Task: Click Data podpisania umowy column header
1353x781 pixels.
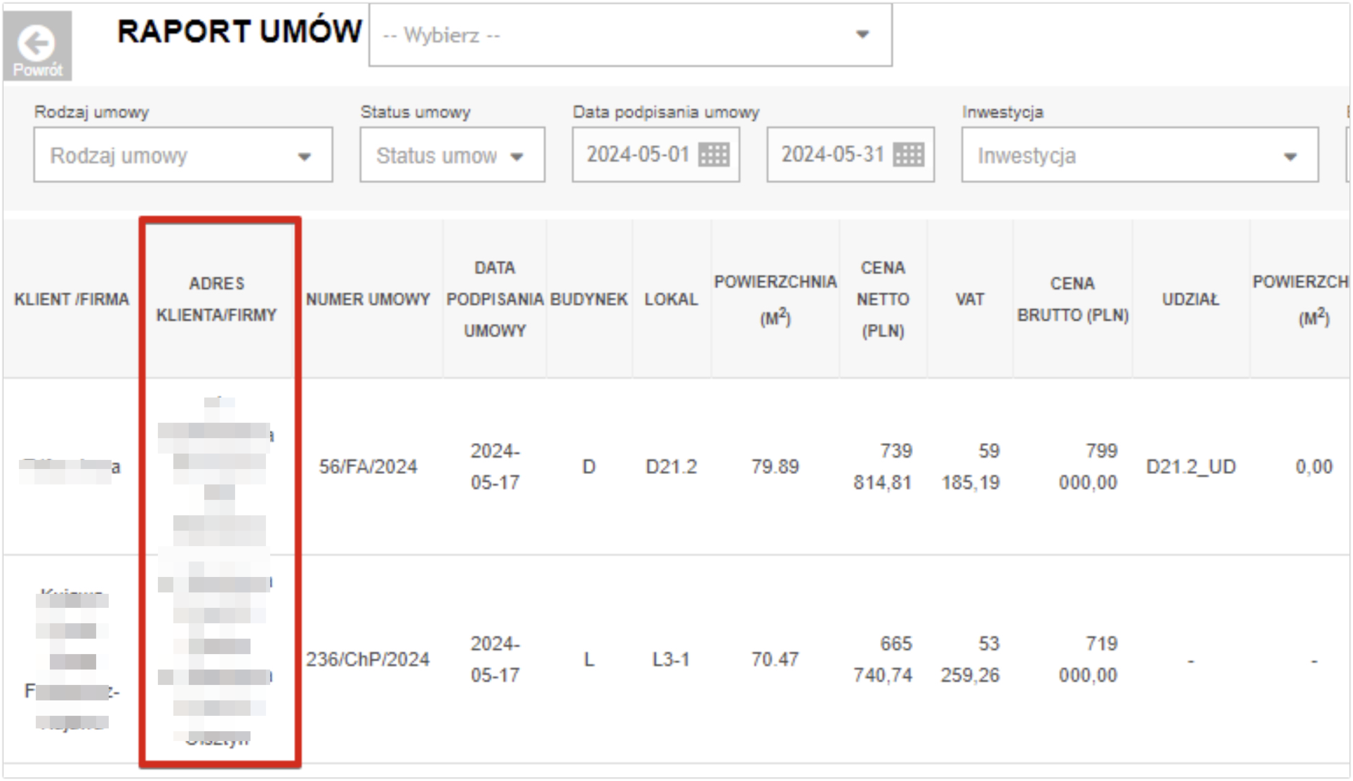Action: pyautogui.click(x=495, y=299)
